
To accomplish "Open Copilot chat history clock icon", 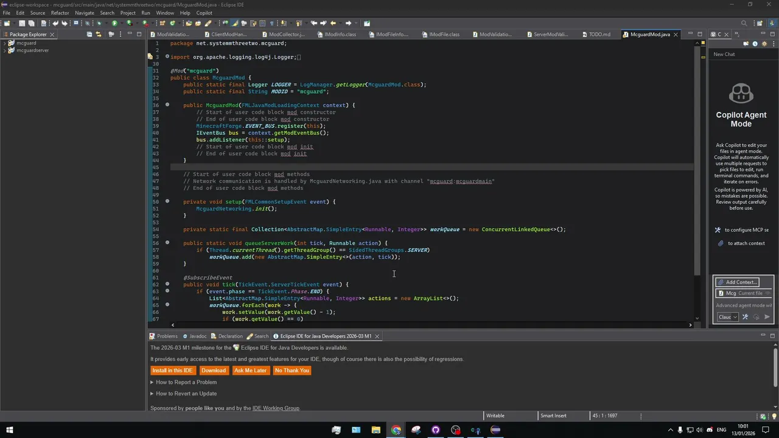I will 755,44.
